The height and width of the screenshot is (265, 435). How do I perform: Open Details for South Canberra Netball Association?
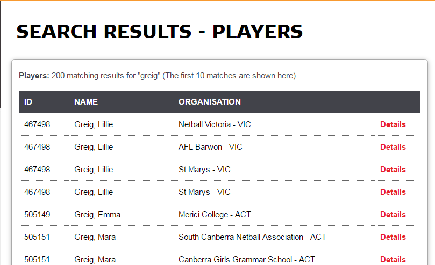[x=393, y=237]
